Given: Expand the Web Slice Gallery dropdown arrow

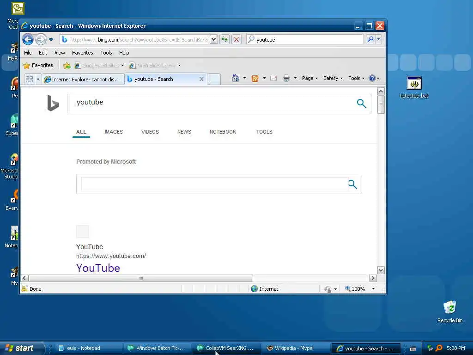Looking at the screenshot, I should point(180,66).
